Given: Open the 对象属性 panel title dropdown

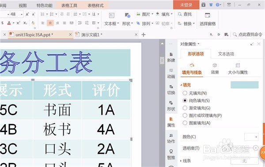Looking at the screenshot, I should [198, 44].
